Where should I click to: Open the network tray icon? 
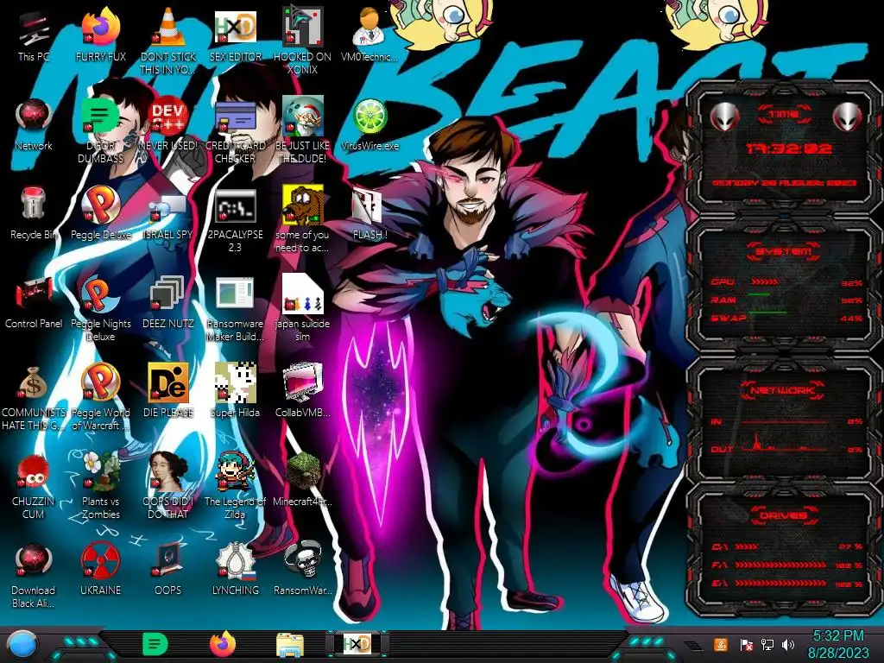click(767, 644)
